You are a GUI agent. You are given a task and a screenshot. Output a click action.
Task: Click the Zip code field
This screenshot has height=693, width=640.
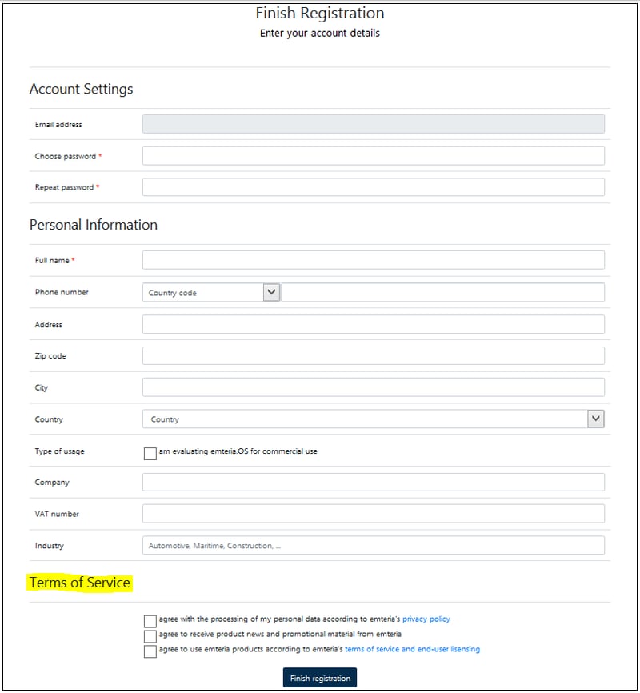tap(373, 355)
